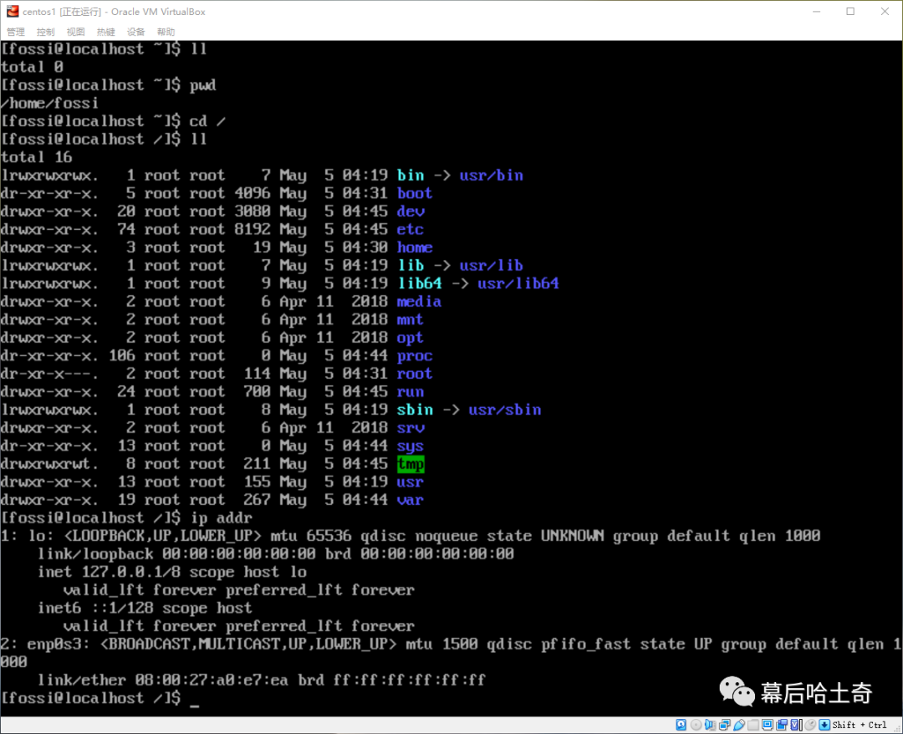Open the audio settings status icon
This screenshot has height=734, width=903.
pyautogui.click(x=710, y=725)
